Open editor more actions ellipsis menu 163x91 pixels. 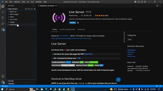tap(160, 6)
